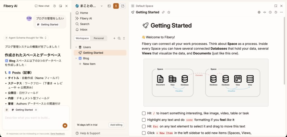Open Users database in sidebar
The height and width of the screenshot is (137, 287).
pos(87,47)
